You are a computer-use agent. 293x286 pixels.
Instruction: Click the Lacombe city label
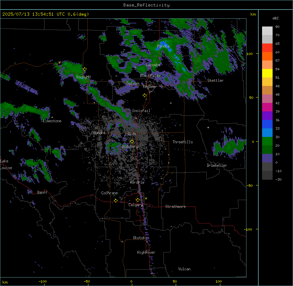[153, 65]
